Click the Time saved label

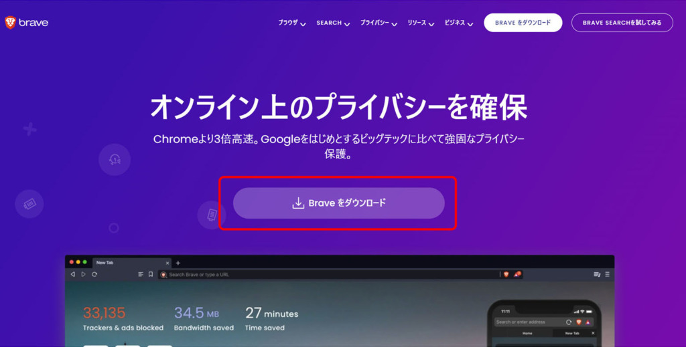pos(265,328)
